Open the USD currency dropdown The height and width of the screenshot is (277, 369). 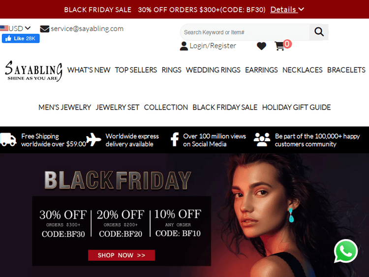[x=20, y=29]
